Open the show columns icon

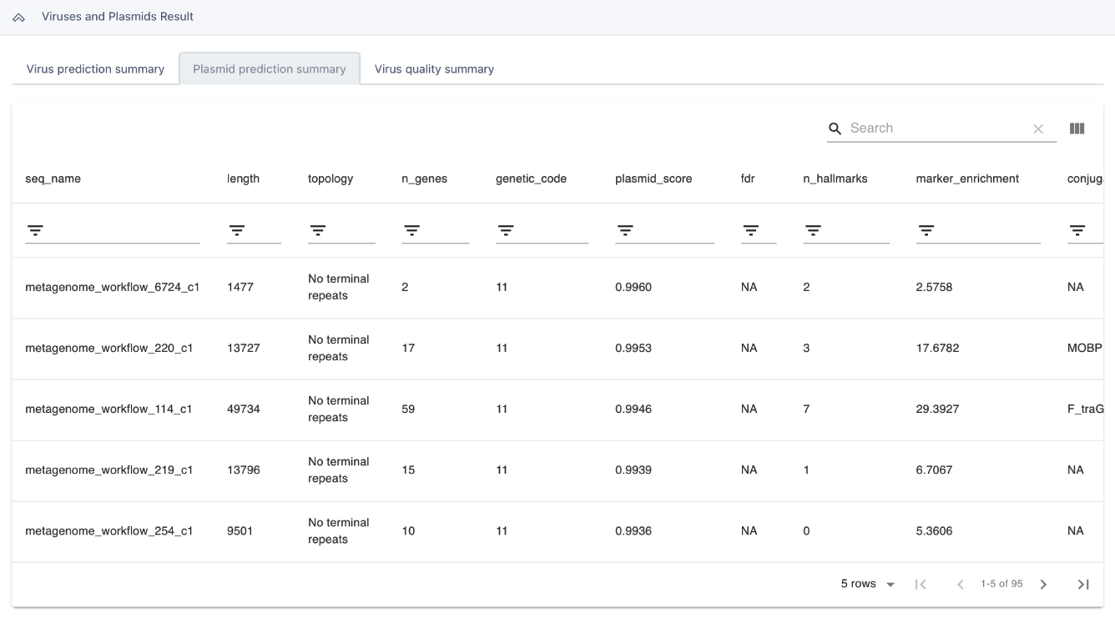point(1077,128)
